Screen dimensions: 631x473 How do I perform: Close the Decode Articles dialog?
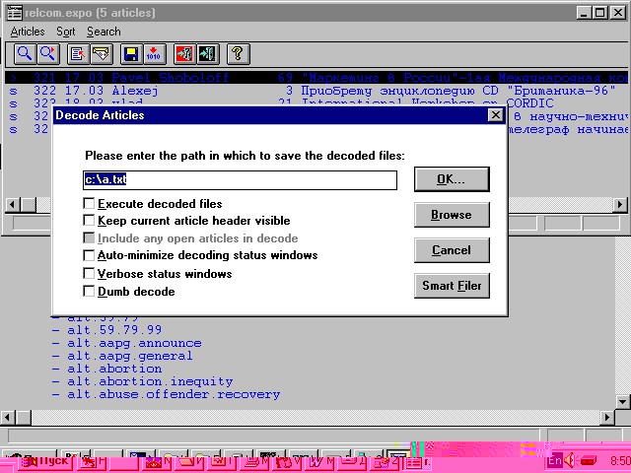point(495,115)
